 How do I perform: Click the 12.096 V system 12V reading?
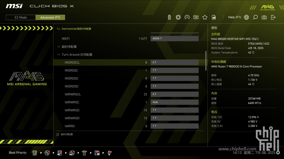tap(253, 117)
